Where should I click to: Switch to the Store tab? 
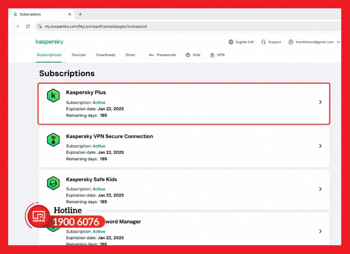click(130, 55)
